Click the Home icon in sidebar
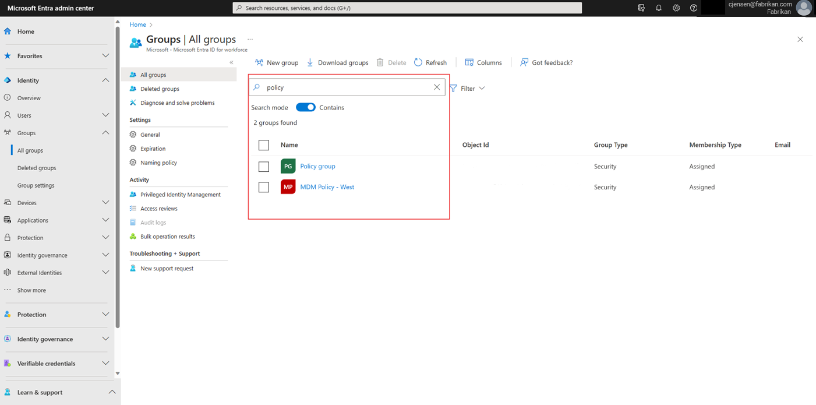Viewport: 816px width, 405px height. click(x=8, y=31)
